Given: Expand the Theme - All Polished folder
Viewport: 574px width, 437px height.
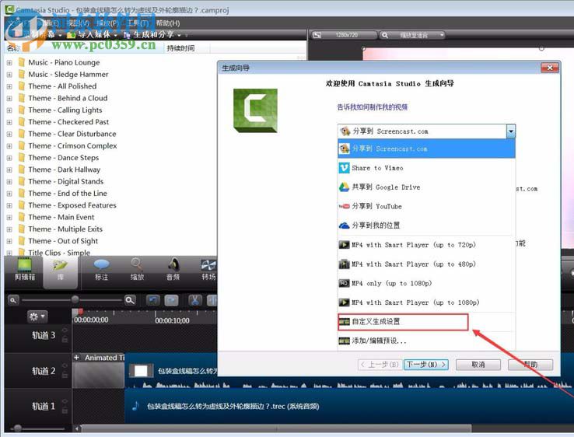Looking at the screenshot, I should tap(9, 86).
